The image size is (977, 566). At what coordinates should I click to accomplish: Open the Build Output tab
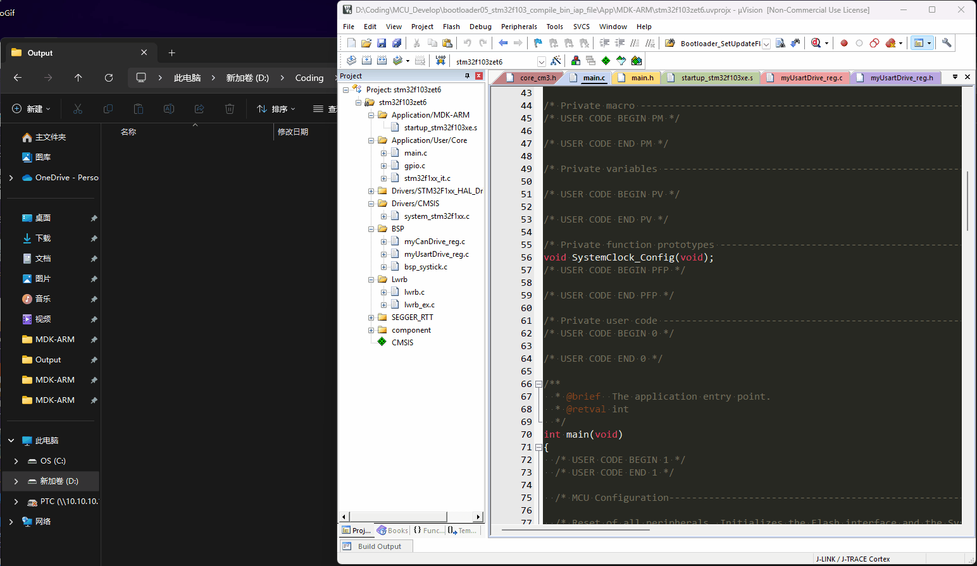(x=375, y=546)
